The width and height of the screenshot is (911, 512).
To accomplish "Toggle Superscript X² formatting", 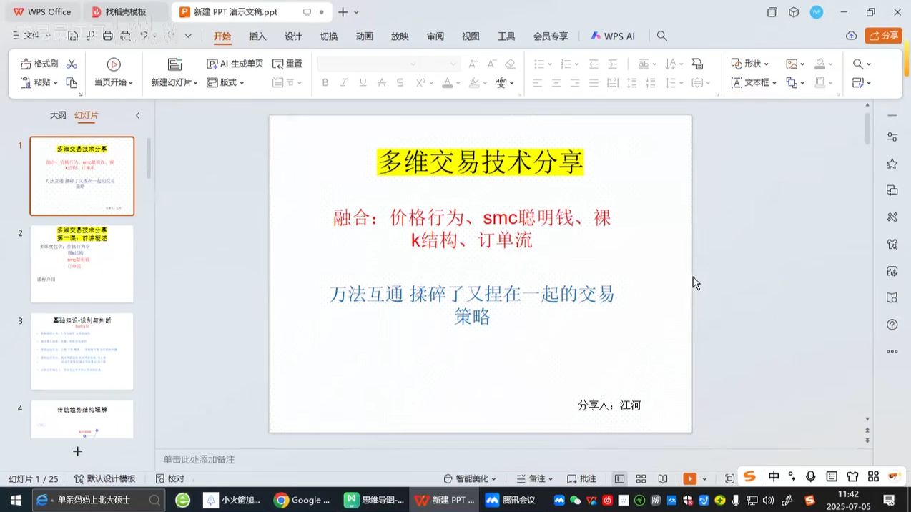I will tap(420, 83).
